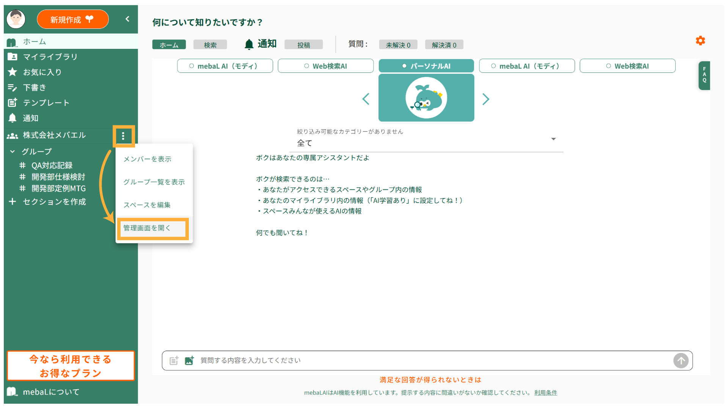Click the add image icon in input bar

point(189,361)
